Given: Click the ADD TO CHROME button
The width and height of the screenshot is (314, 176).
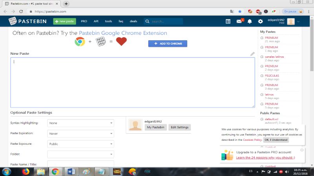Looking at the screenshot, I should (x=168, y=43).
